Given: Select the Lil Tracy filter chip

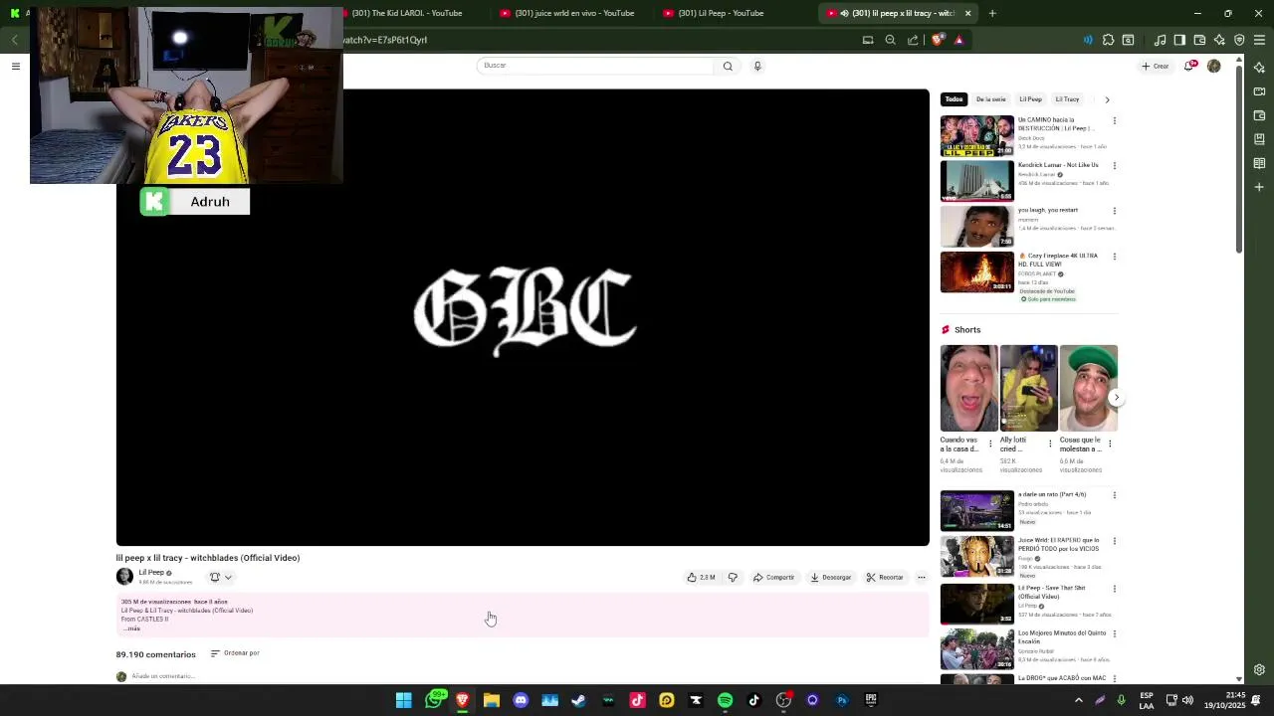Looking at the screenshot, I should (1067, 99).
